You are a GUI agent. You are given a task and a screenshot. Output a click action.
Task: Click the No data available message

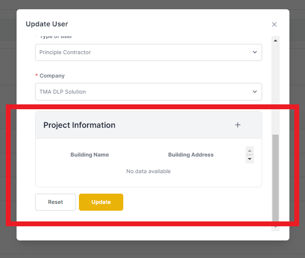pos(149,171)
